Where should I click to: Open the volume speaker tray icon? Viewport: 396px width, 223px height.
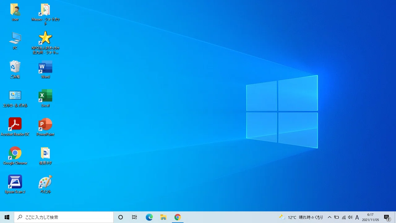pos(350,217)
